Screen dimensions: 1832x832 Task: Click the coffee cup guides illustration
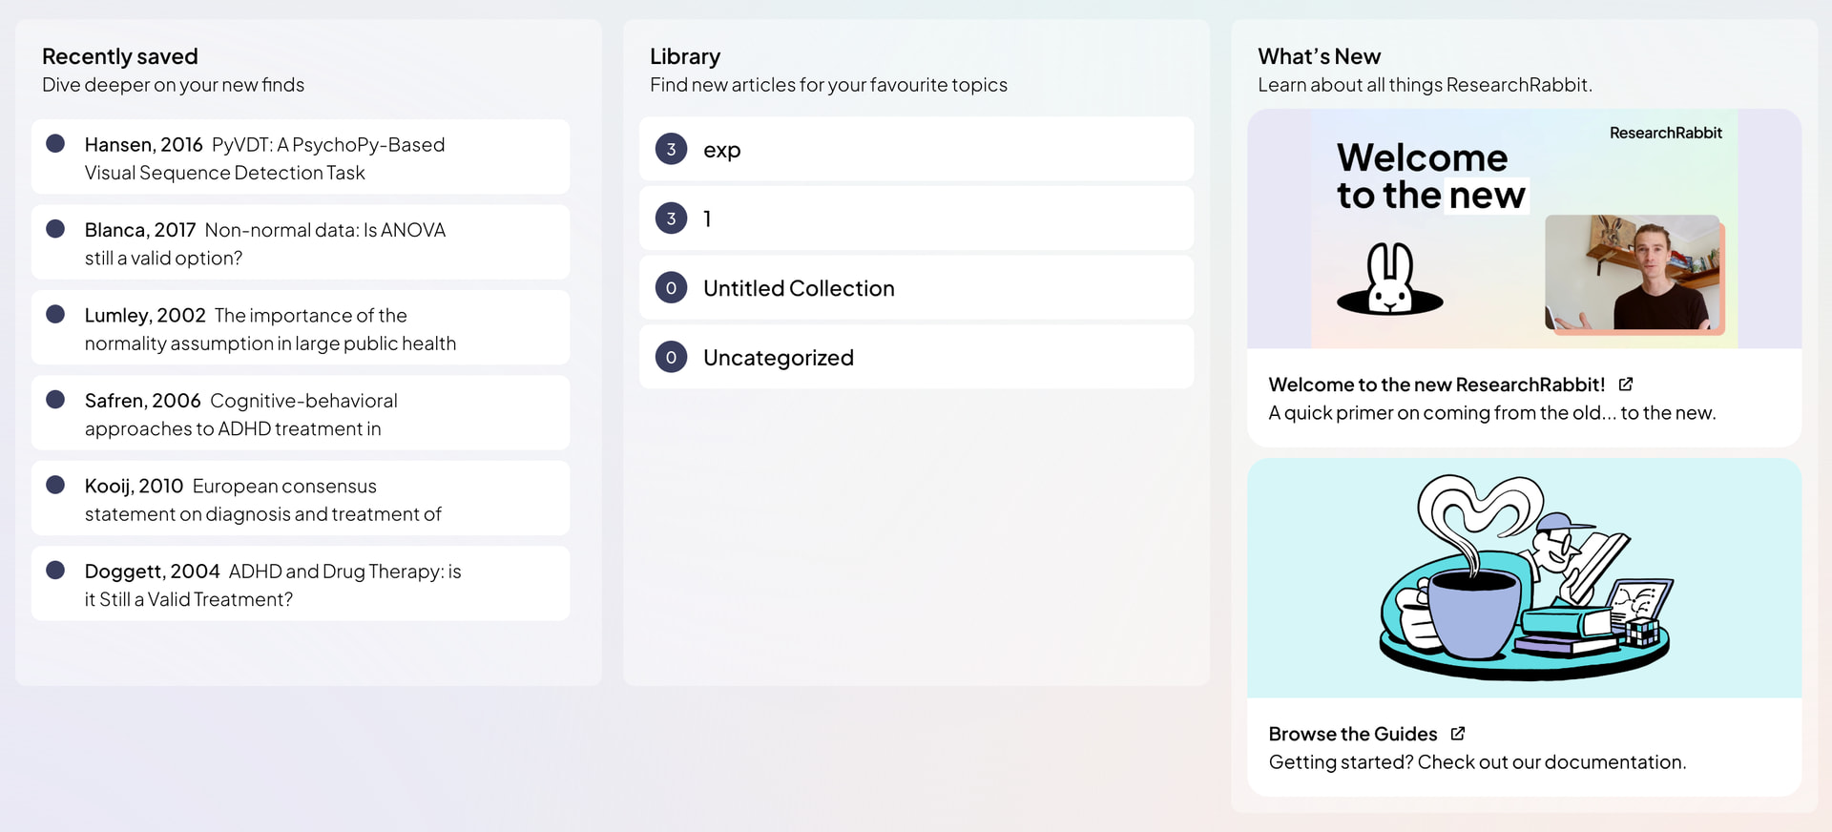tap(1524, 578)
